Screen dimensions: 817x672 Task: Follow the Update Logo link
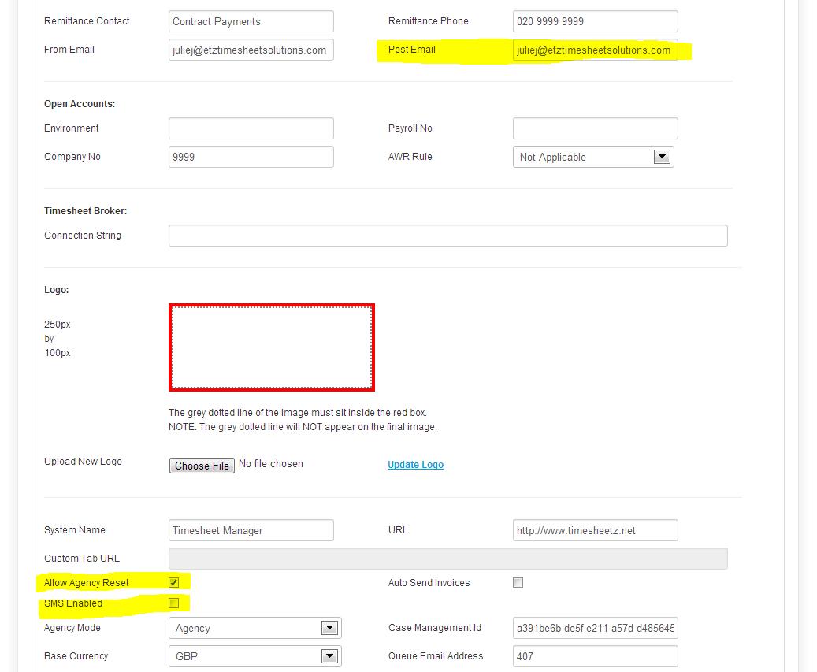tap(415, 464)
